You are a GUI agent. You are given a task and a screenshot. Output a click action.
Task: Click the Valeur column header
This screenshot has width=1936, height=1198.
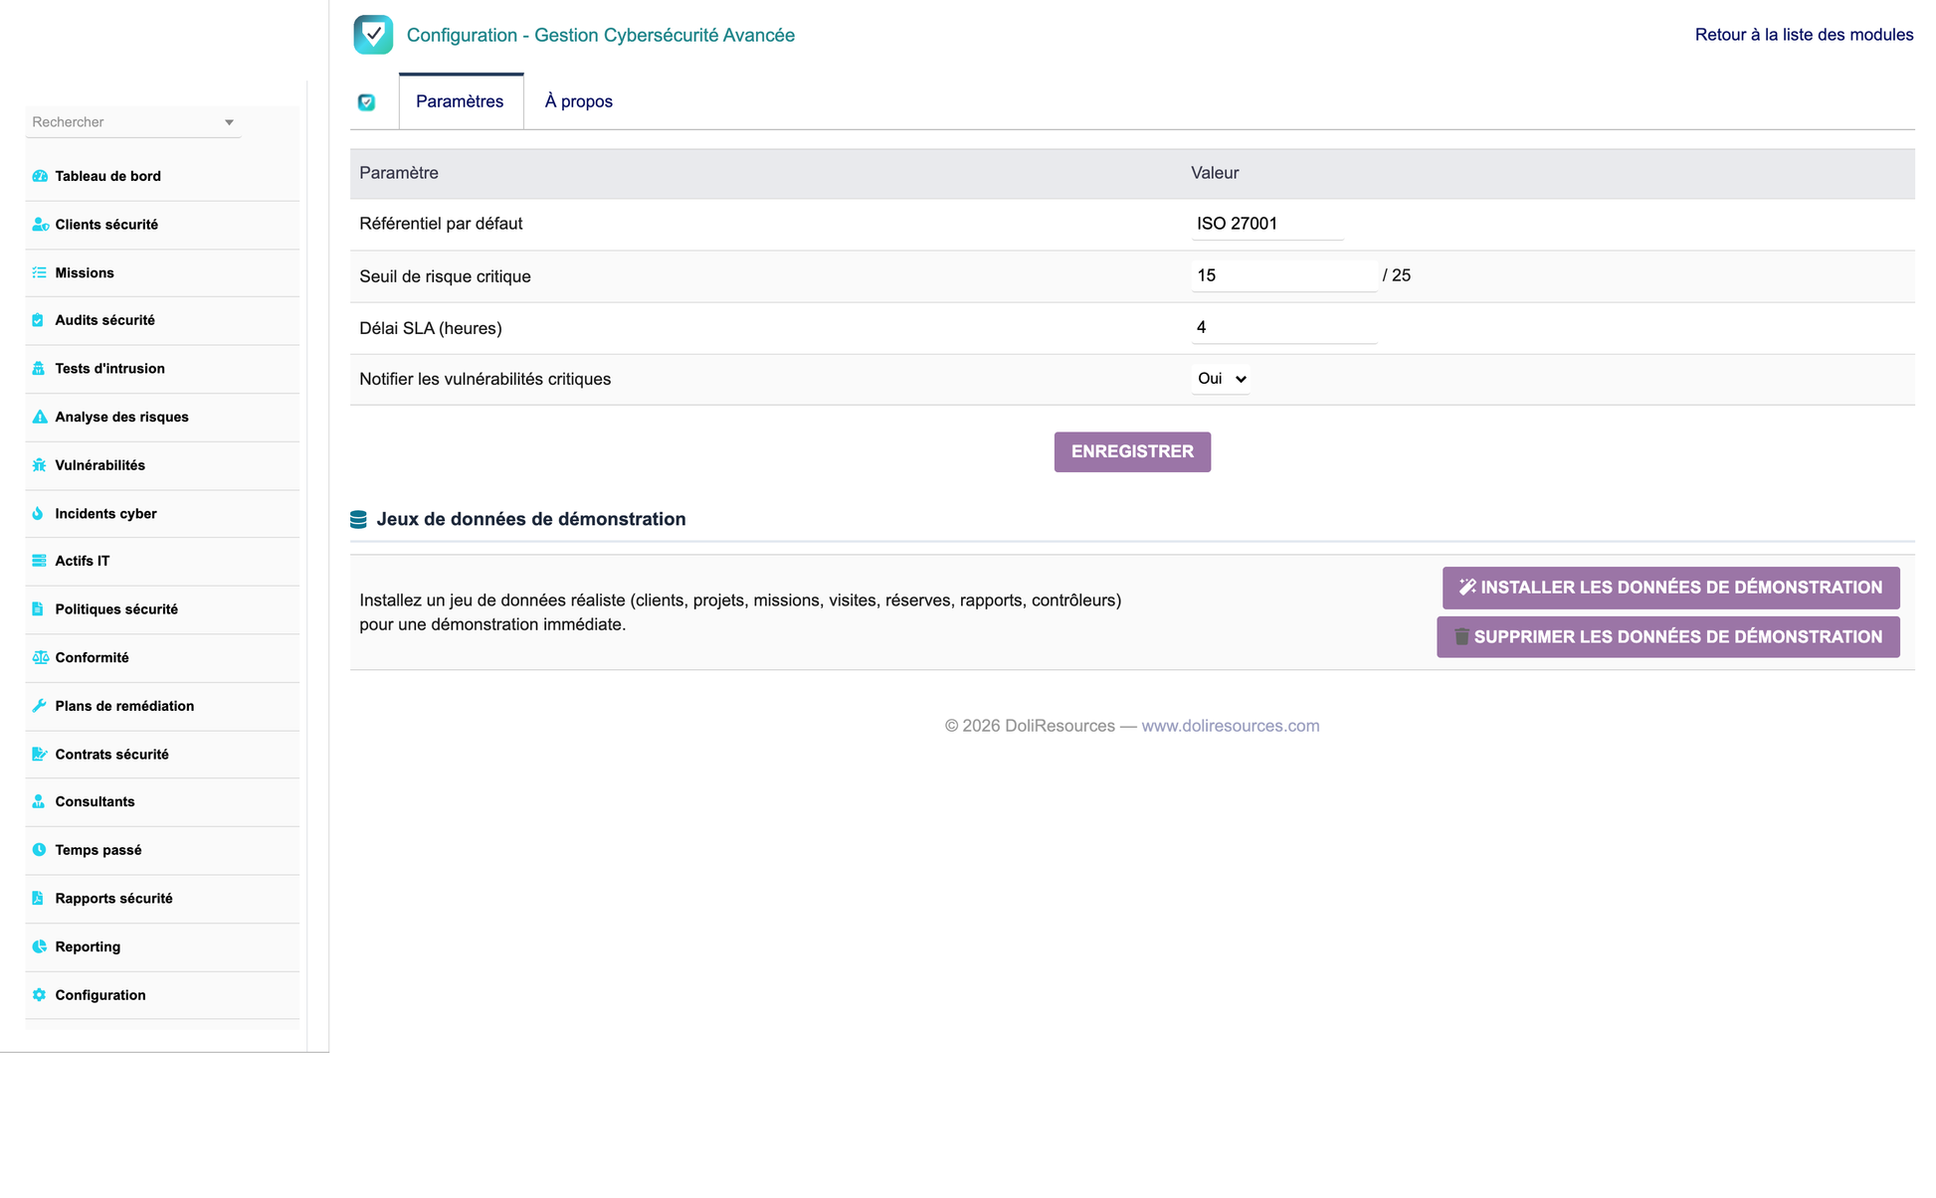tap(1215, 173)
